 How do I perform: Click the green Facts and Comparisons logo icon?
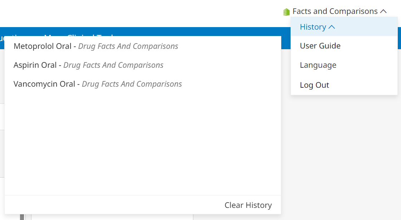tap(286, 12)
